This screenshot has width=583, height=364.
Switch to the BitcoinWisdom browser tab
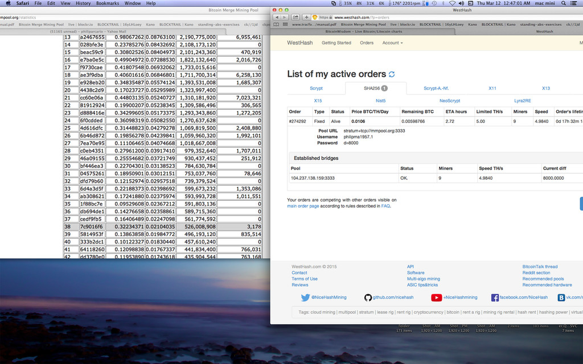click(x=363, y=32)
